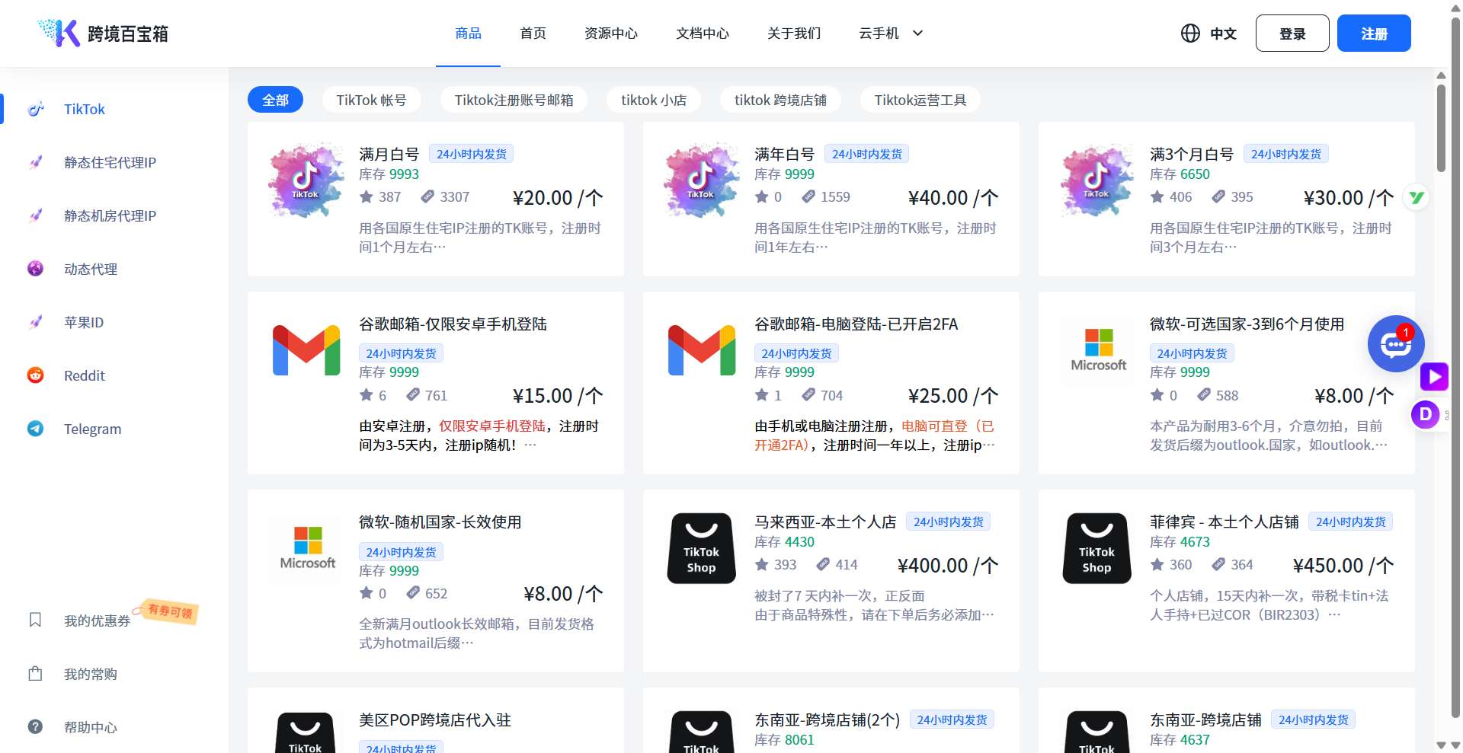Open 资源中心 in top navigation
The image size is (1463, 753).
coord(611,34)
